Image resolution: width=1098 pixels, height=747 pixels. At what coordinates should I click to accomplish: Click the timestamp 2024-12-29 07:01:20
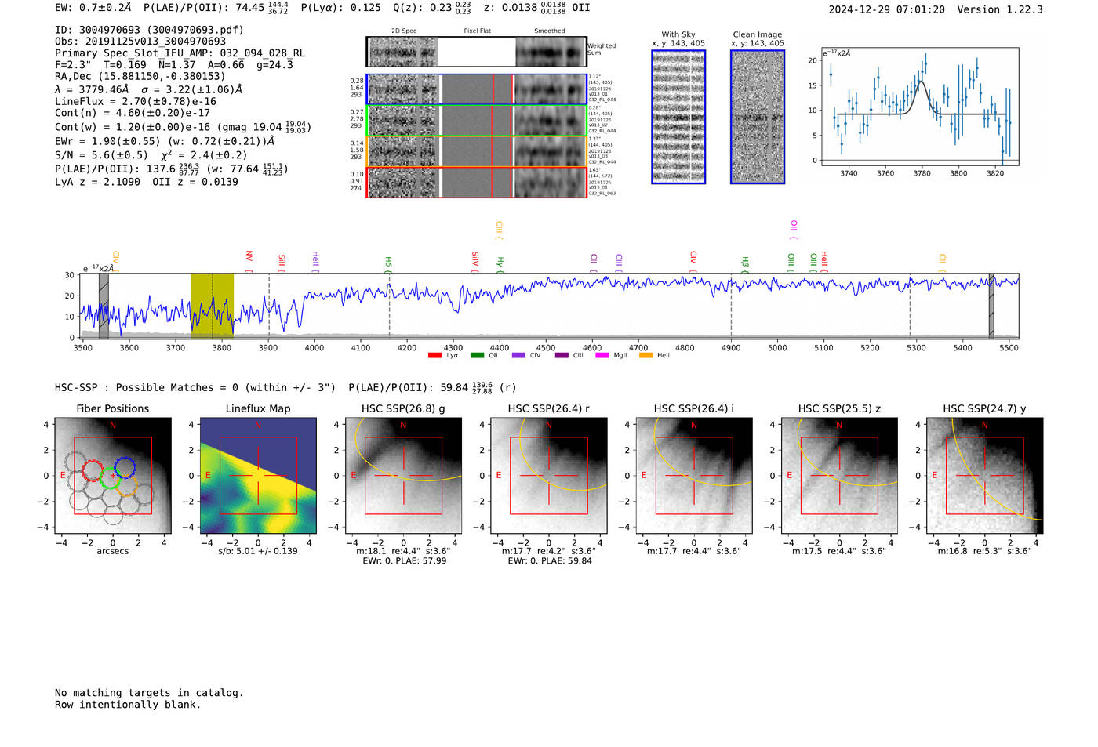887,9
